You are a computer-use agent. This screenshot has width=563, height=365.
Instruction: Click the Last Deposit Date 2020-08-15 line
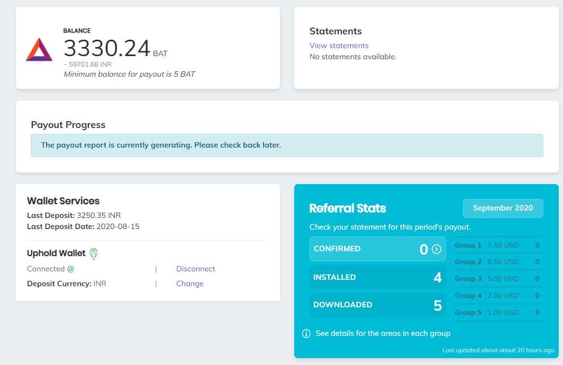pos(83,226)
